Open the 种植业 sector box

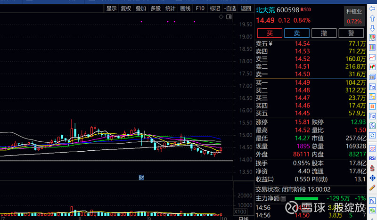point(354,16)
